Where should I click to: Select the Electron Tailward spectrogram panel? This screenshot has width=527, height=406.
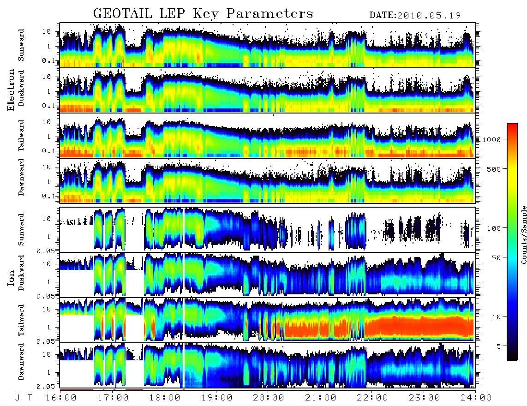pyautogui.click(x=268, y=136)
